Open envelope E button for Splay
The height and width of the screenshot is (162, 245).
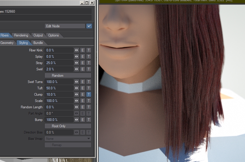click(83, 57)
